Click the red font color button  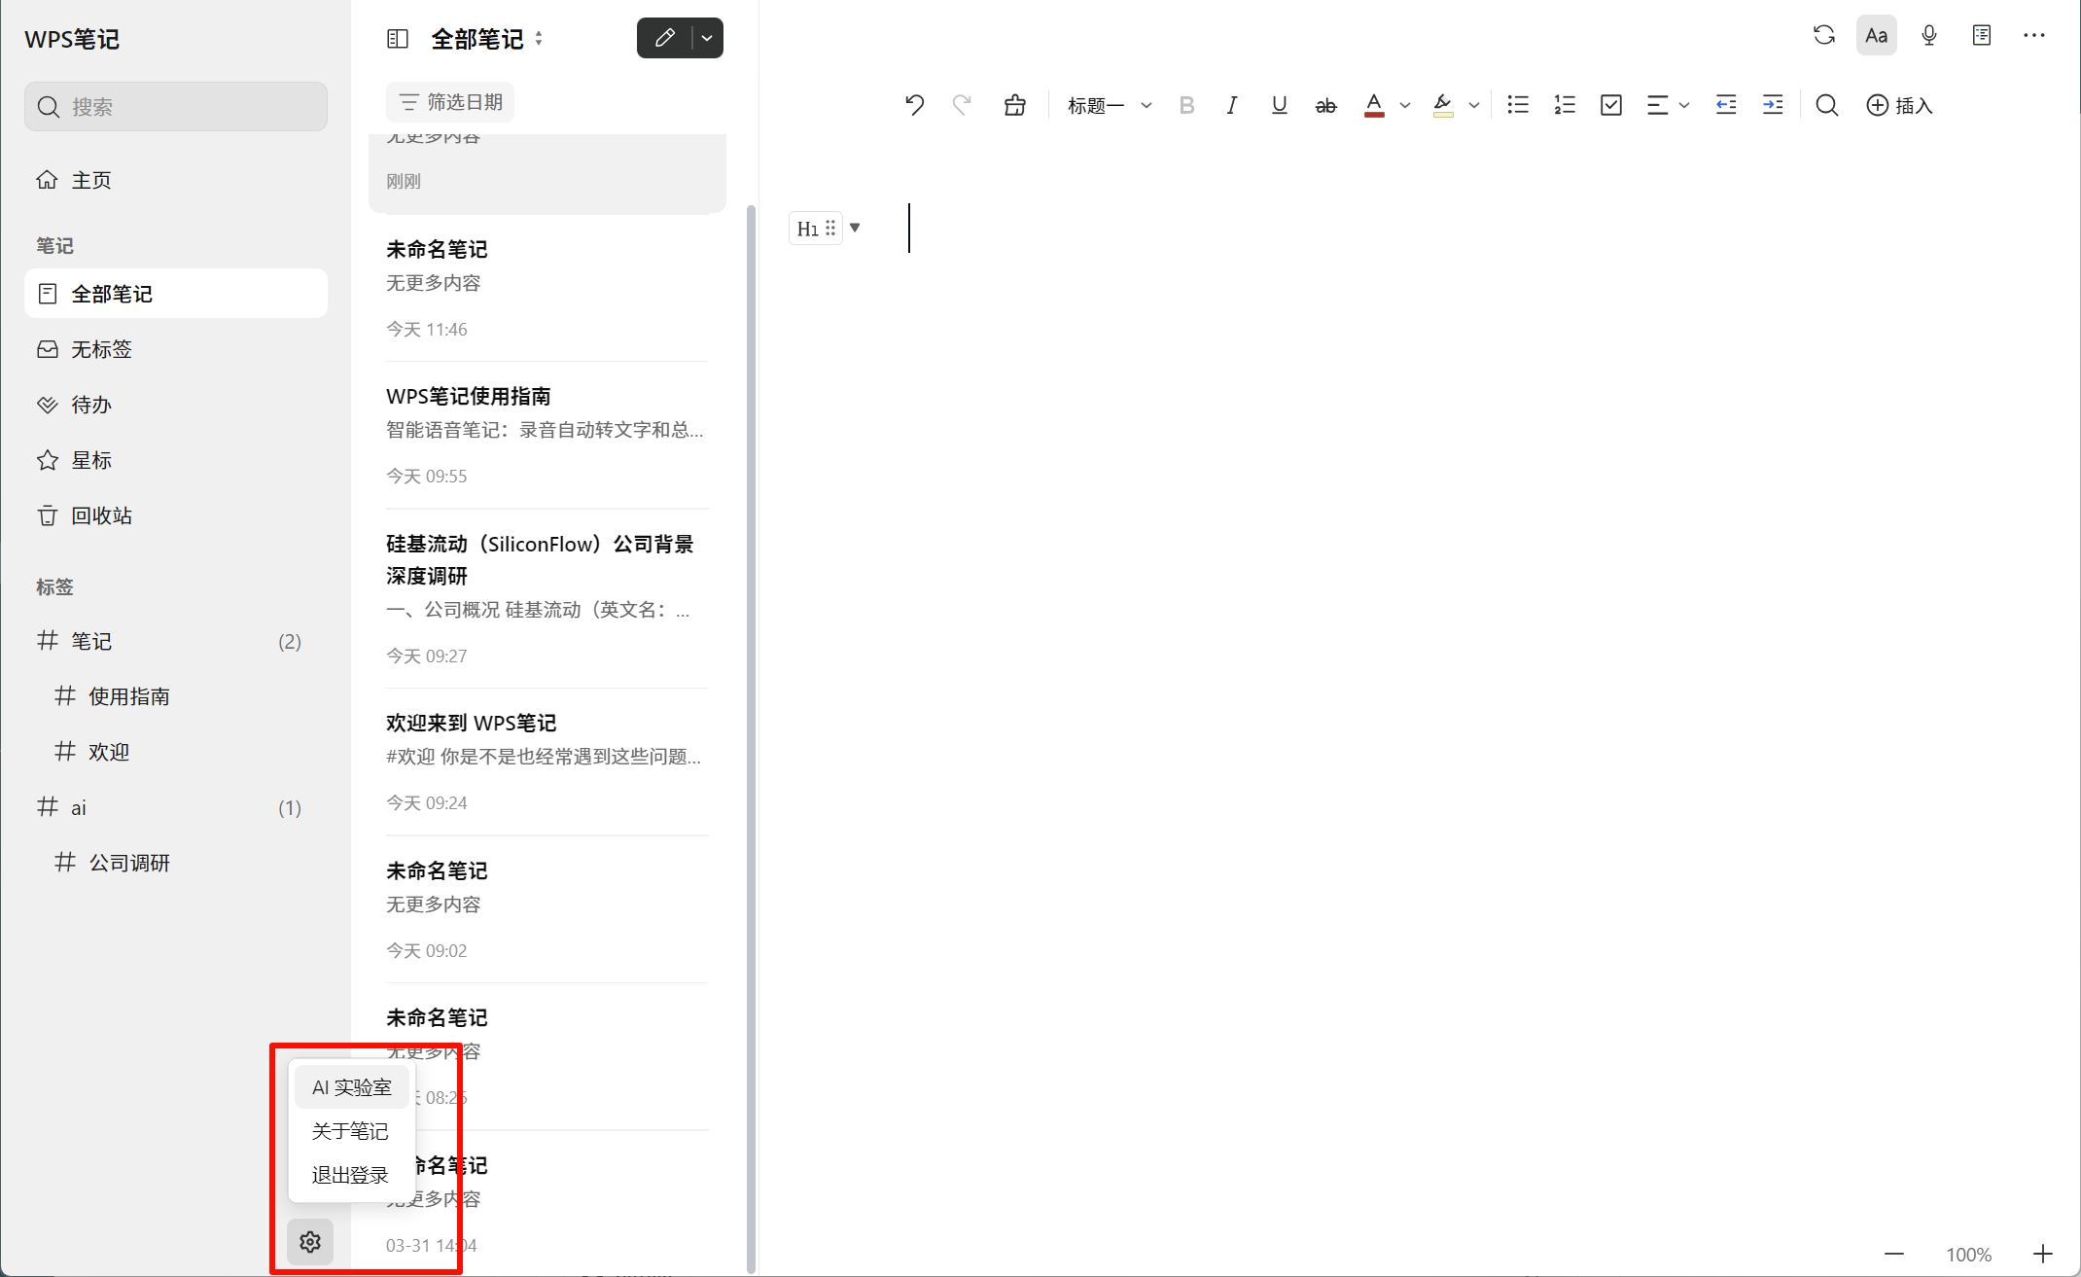pyautogui.click(x=1374, y=105)
